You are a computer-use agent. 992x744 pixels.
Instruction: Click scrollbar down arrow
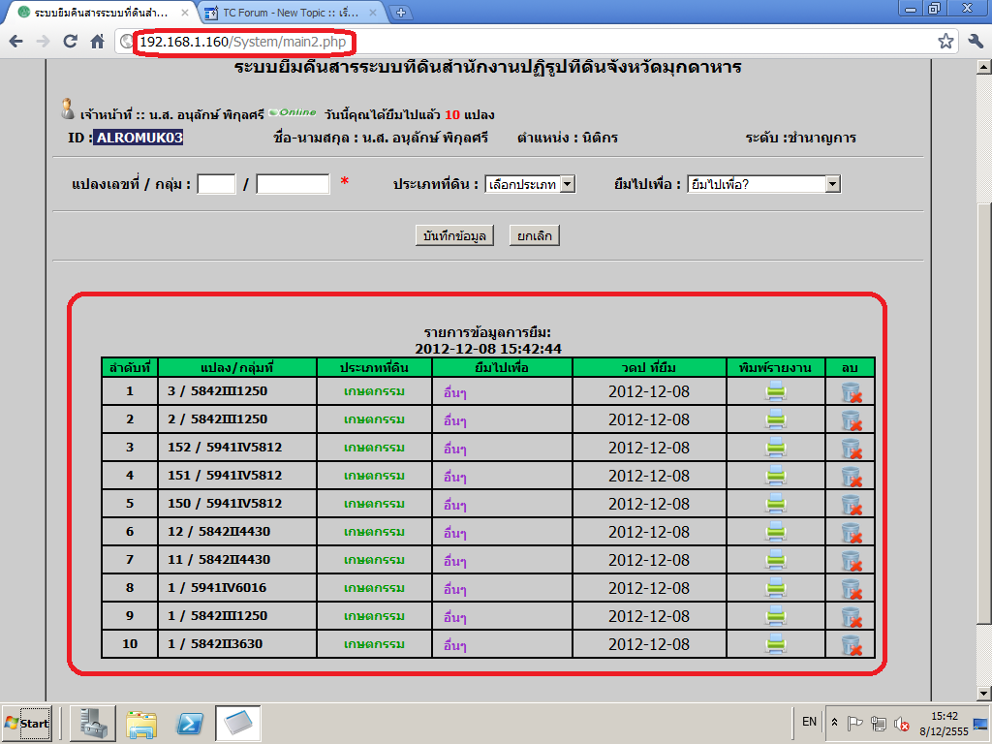pos(984,694)
